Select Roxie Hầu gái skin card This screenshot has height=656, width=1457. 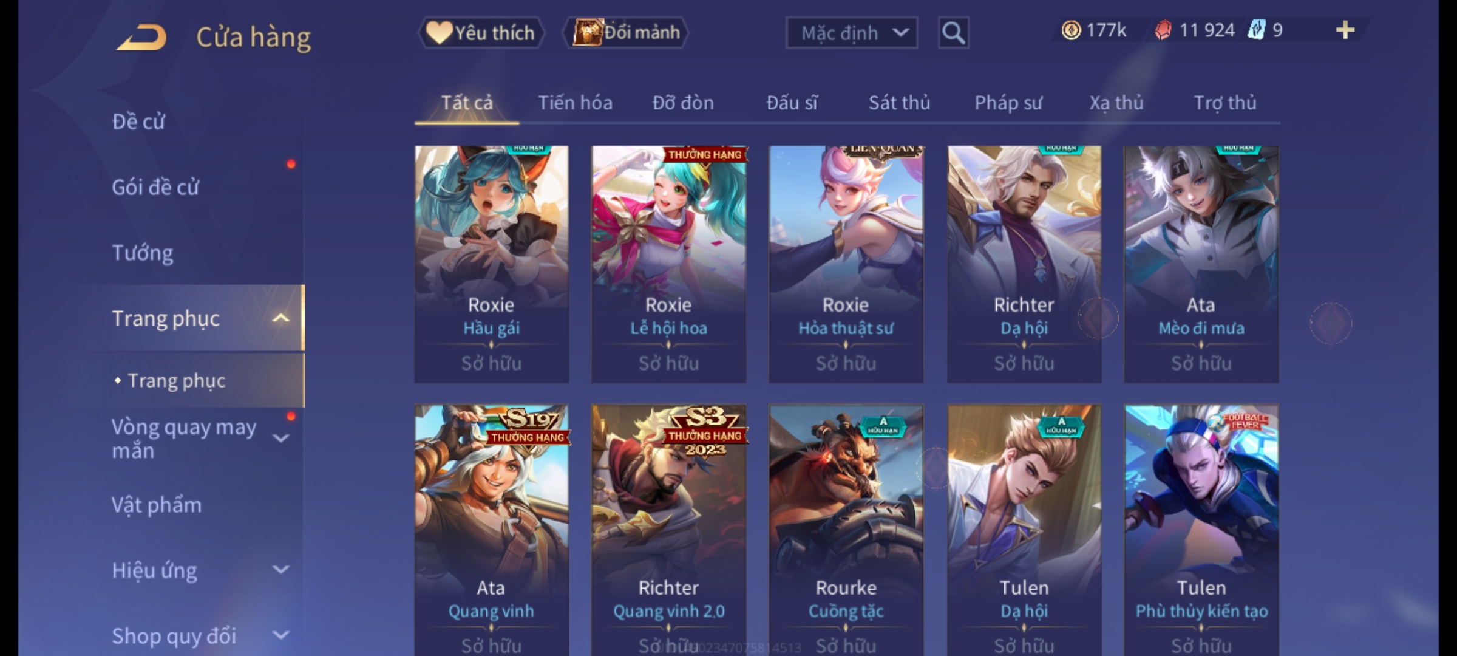pos(492,264)
